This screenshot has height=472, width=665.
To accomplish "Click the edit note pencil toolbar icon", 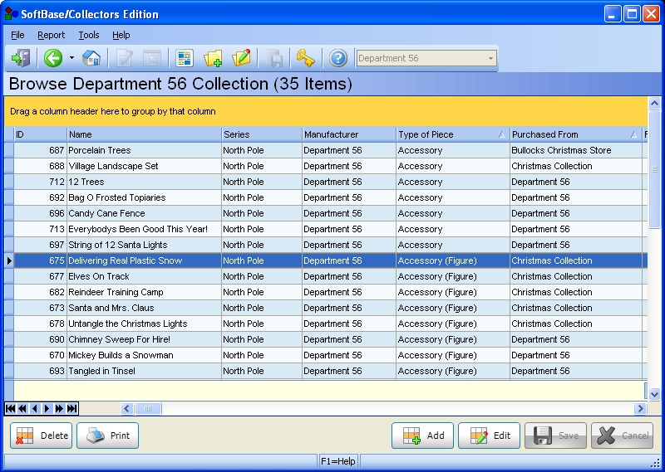I will (241, 58).
